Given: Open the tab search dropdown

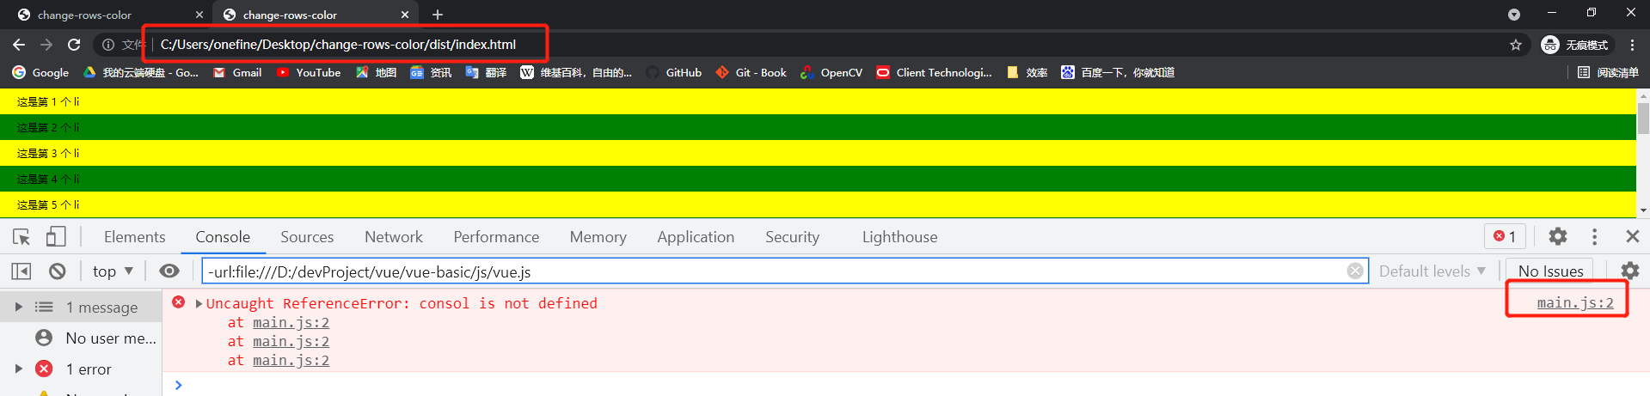Looking at the screenshot, I should pos(1514,15).
